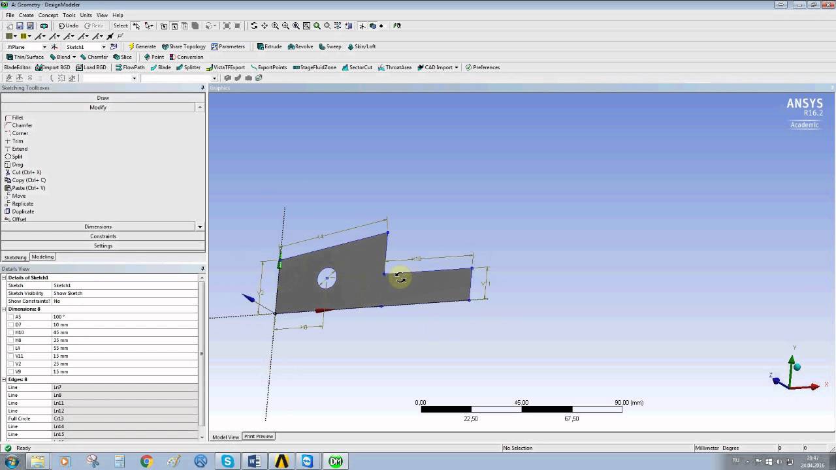Screen dimensions: 836x470
Task: Switch to the Print Preview tab
Action: click(x=259, y=436)
